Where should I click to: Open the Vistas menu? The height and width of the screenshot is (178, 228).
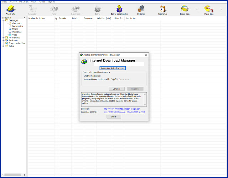click(x=34, y=2)
